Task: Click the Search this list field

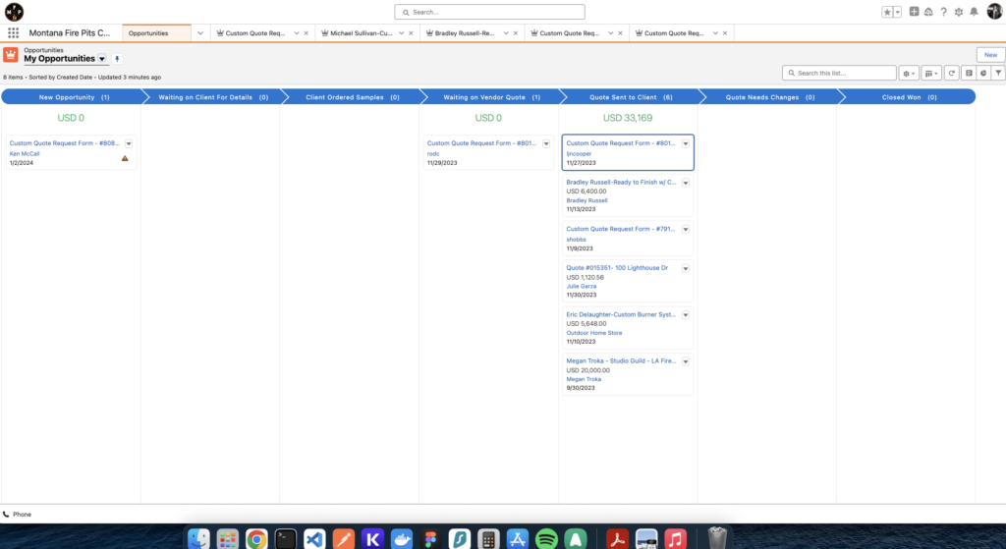Action: [839, 73]
